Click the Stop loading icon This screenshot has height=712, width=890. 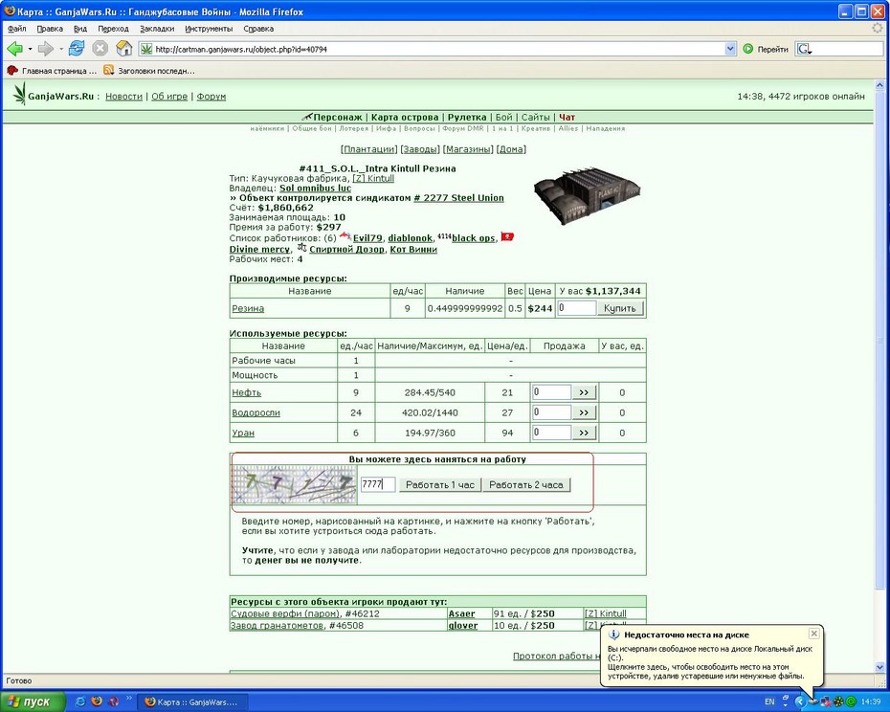[100, 49]
